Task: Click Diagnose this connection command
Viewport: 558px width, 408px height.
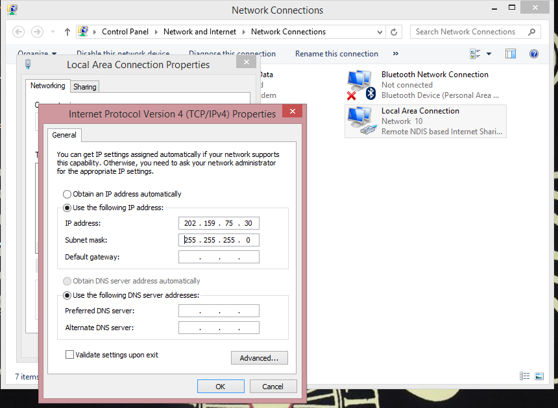Action: click(x=232, y=54)
